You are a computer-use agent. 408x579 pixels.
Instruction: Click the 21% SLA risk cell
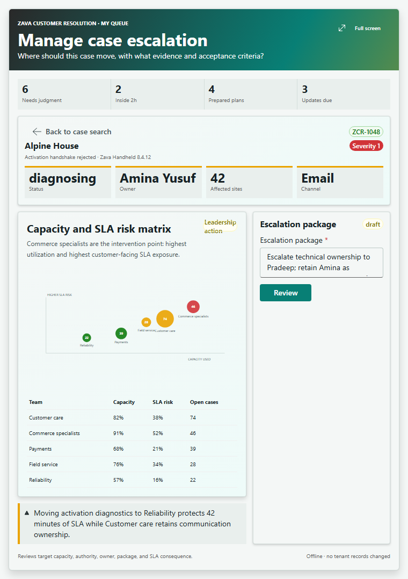(158, 448)
